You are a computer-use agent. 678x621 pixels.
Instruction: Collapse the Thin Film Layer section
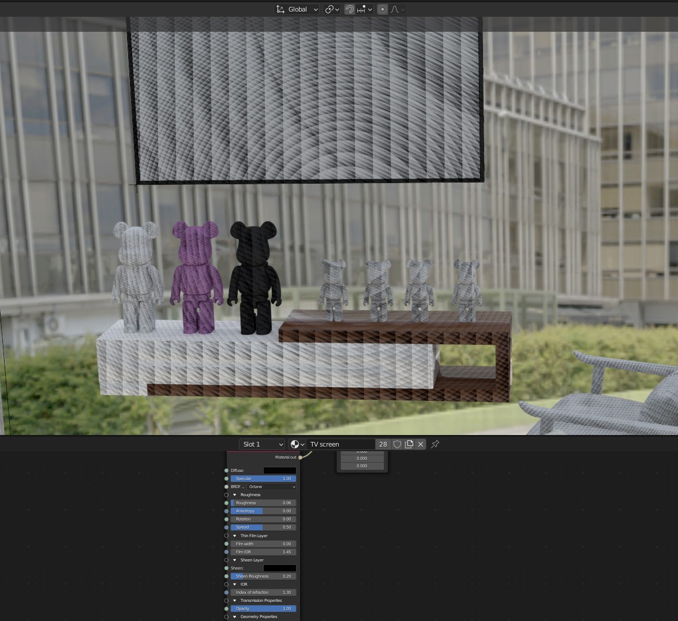pyautogui.click(x=235, y=536)
